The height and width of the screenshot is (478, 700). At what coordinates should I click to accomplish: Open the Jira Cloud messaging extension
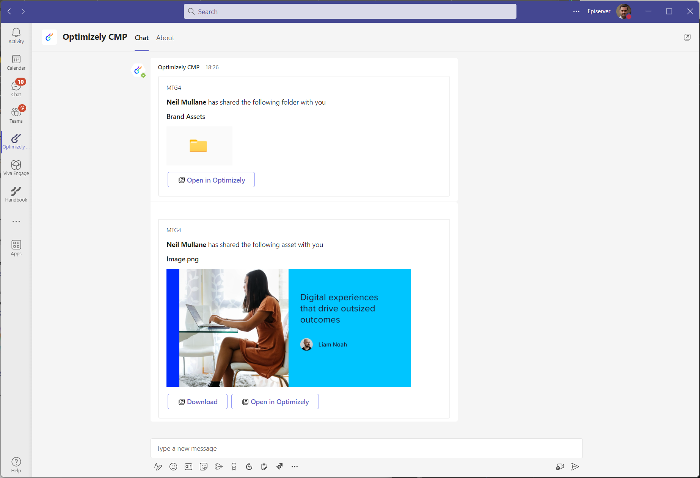[279, 467]
